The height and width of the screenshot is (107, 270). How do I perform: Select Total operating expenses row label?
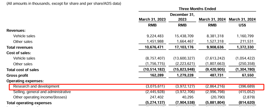coord(29,103)
